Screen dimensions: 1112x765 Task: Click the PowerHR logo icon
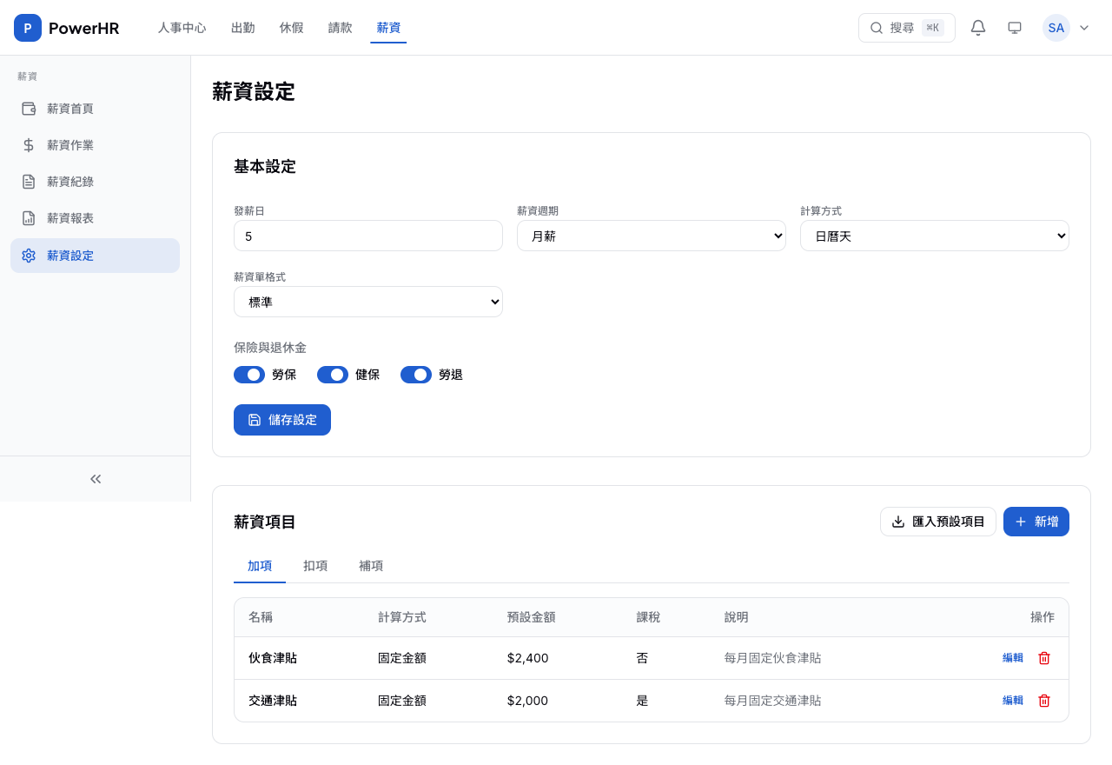[28, 28]
